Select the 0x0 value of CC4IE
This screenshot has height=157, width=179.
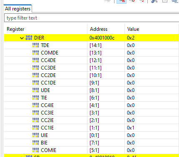(131, 105)
